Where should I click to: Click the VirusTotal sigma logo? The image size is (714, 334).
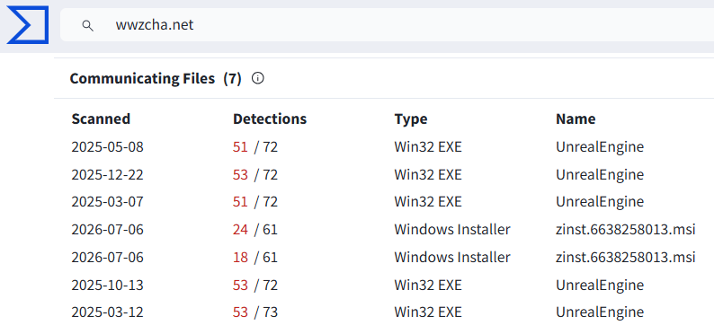point(28,25)
